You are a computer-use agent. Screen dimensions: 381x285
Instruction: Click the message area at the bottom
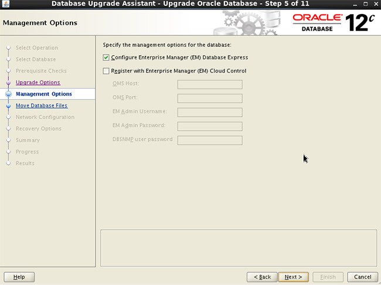[x=239, y=248]
